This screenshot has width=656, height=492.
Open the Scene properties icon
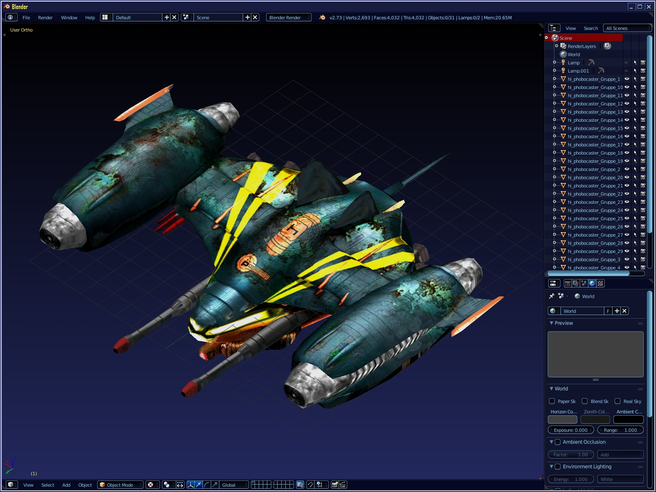pyautogui.click(x=584, y=283)
